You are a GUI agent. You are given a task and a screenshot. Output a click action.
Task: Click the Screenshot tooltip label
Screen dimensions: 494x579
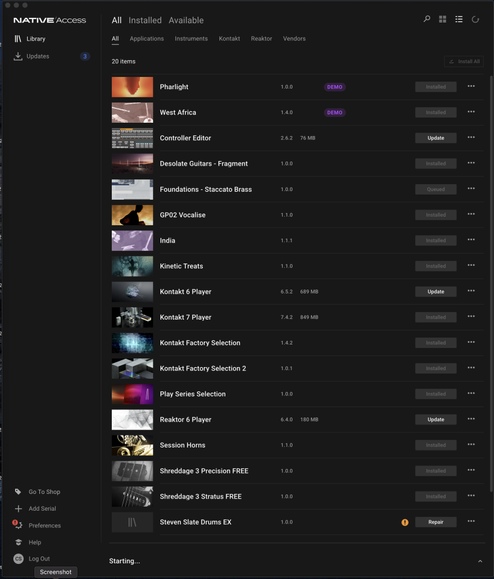[x=56, y=572]
